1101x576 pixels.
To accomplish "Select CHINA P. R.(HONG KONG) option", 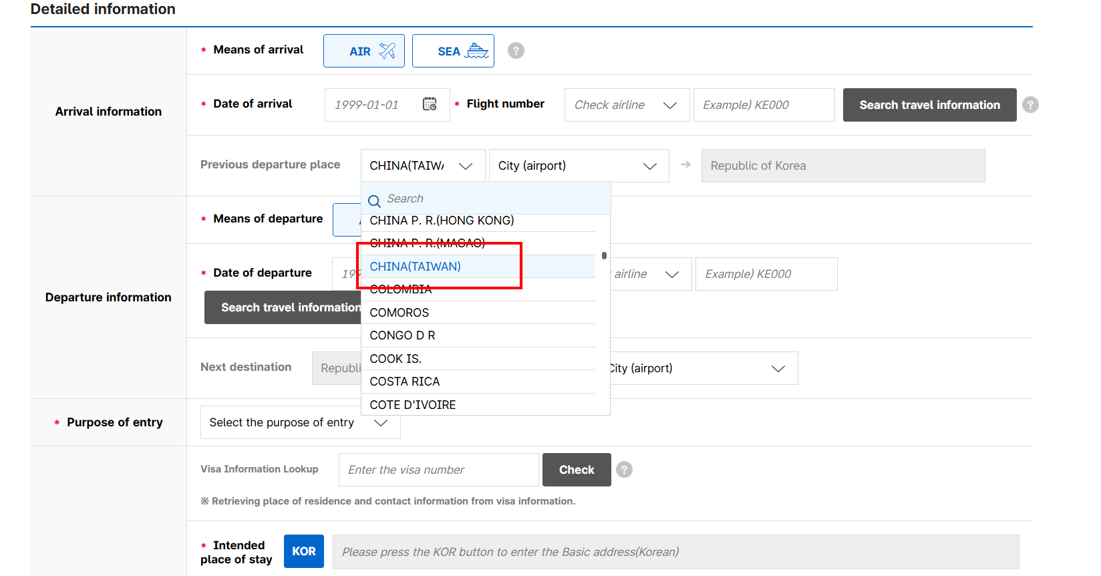I will click(x=442, y=221).
